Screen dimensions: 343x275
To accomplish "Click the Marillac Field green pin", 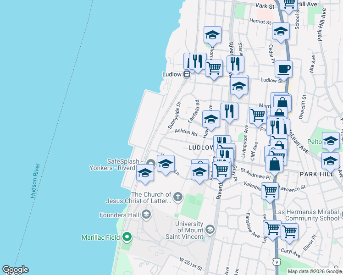I will [127, 237].
